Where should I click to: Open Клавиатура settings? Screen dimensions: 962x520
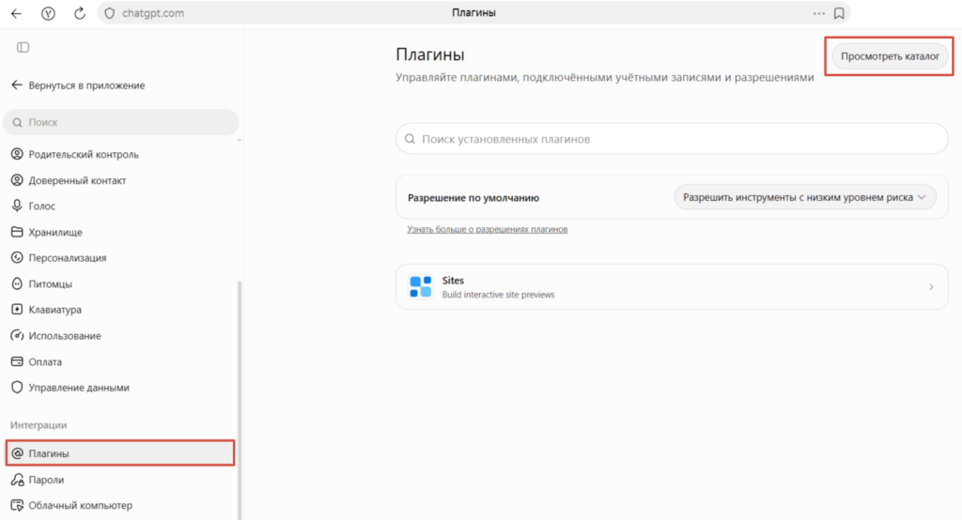pyautogui.click(x=46, y=310)
